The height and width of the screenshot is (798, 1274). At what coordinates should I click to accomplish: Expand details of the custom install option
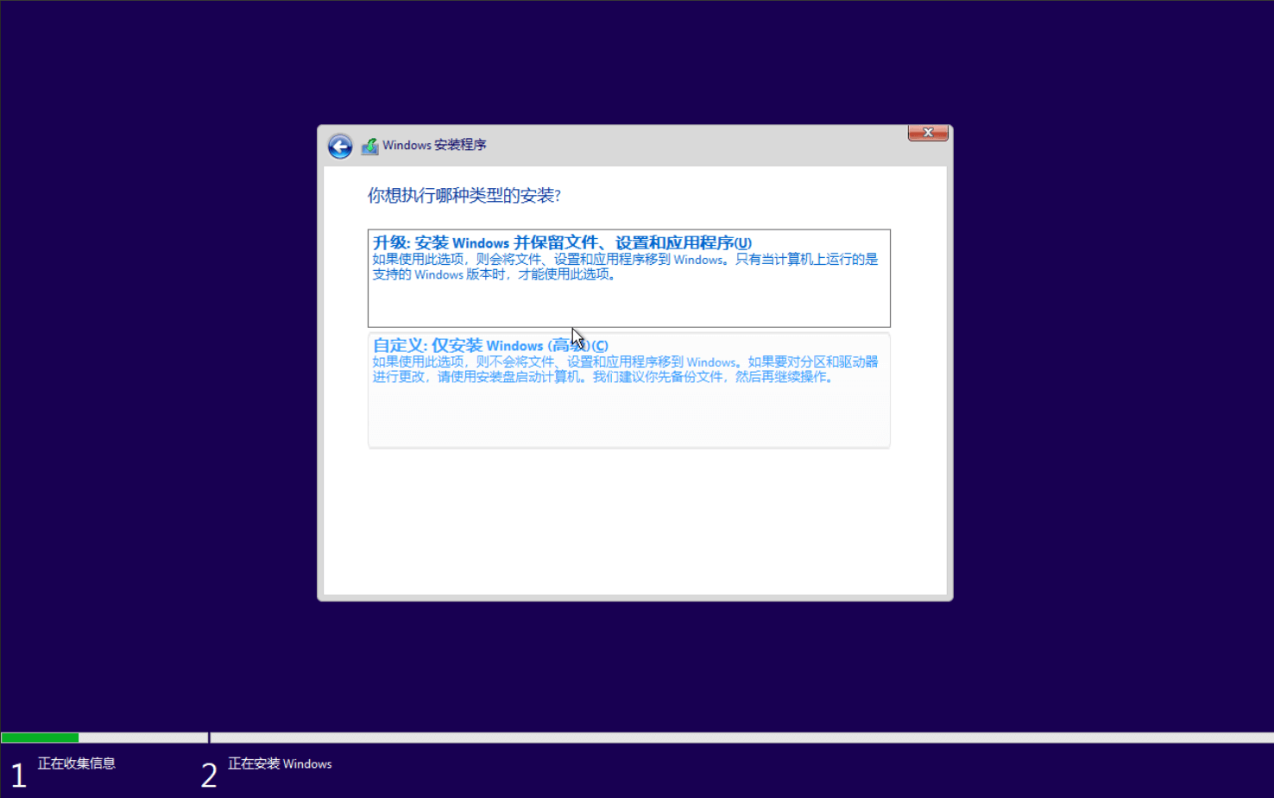(628, 390)
